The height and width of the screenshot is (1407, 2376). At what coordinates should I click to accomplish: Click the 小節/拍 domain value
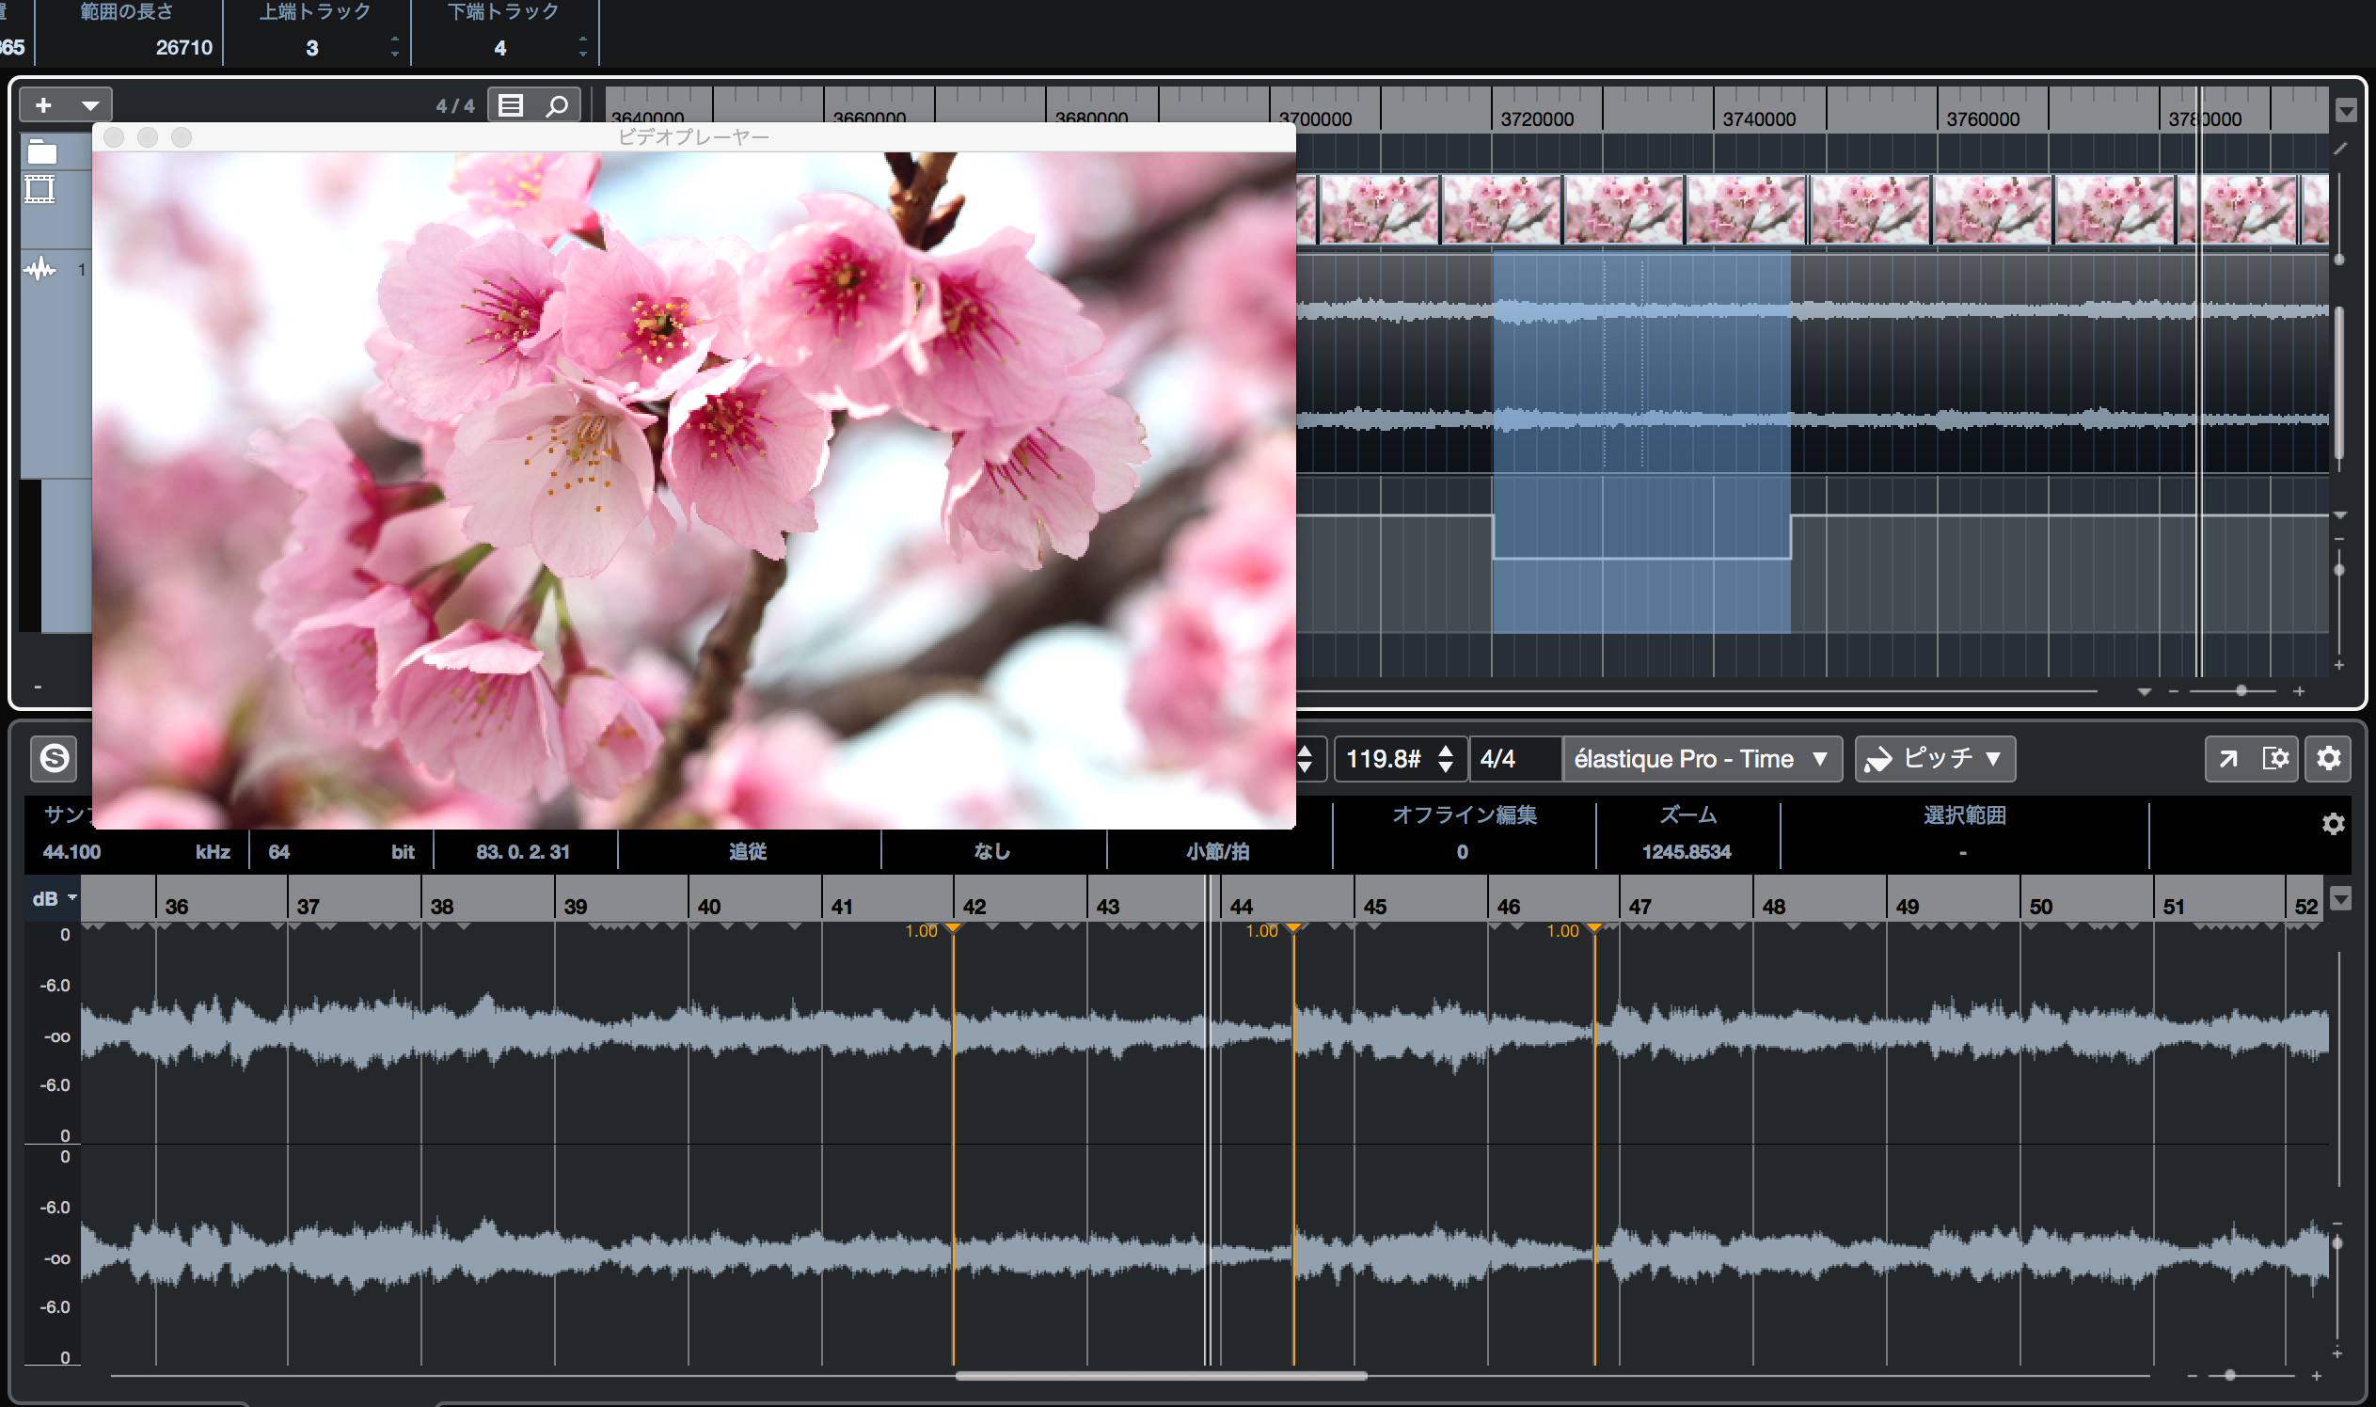(x=1217, y=851)
